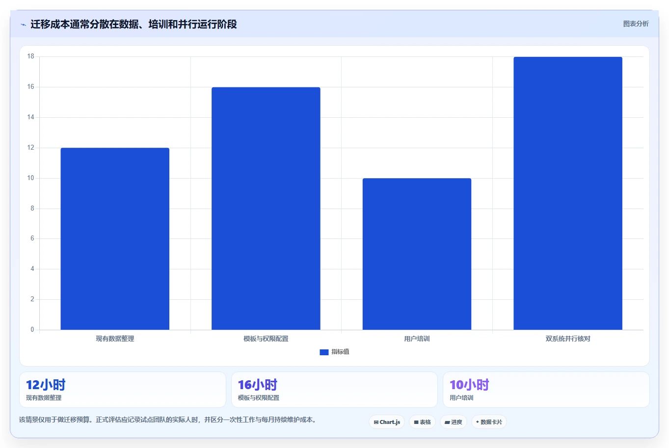Click the 模板与权限配置 caption under 16小时

tap(259, 398)
